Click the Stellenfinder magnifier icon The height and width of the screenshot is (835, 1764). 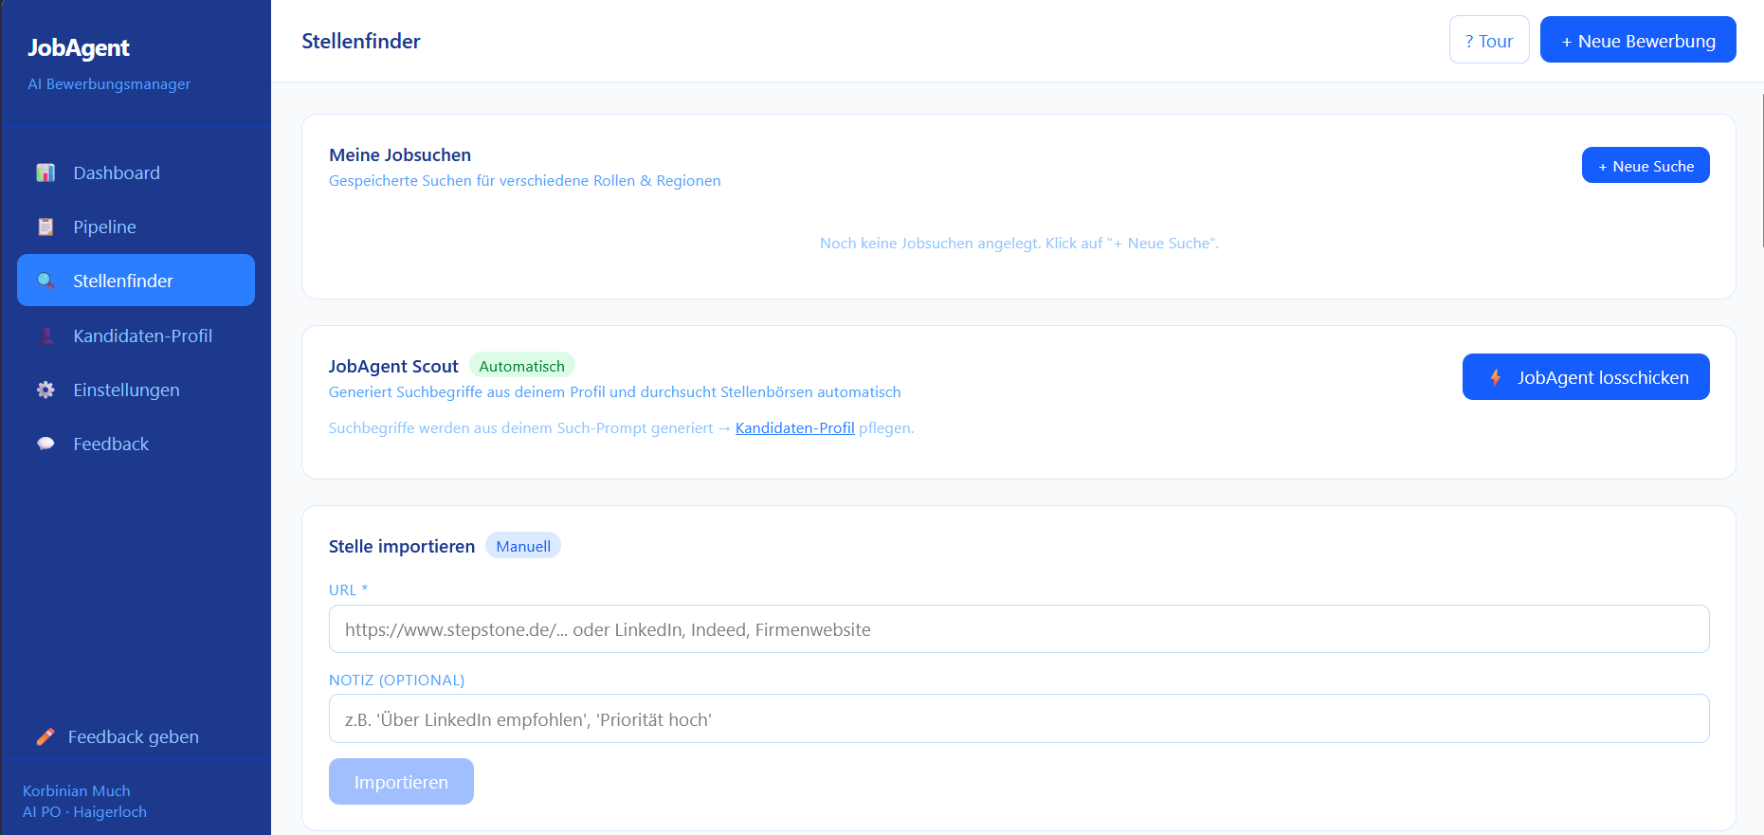tap(45, 281)
